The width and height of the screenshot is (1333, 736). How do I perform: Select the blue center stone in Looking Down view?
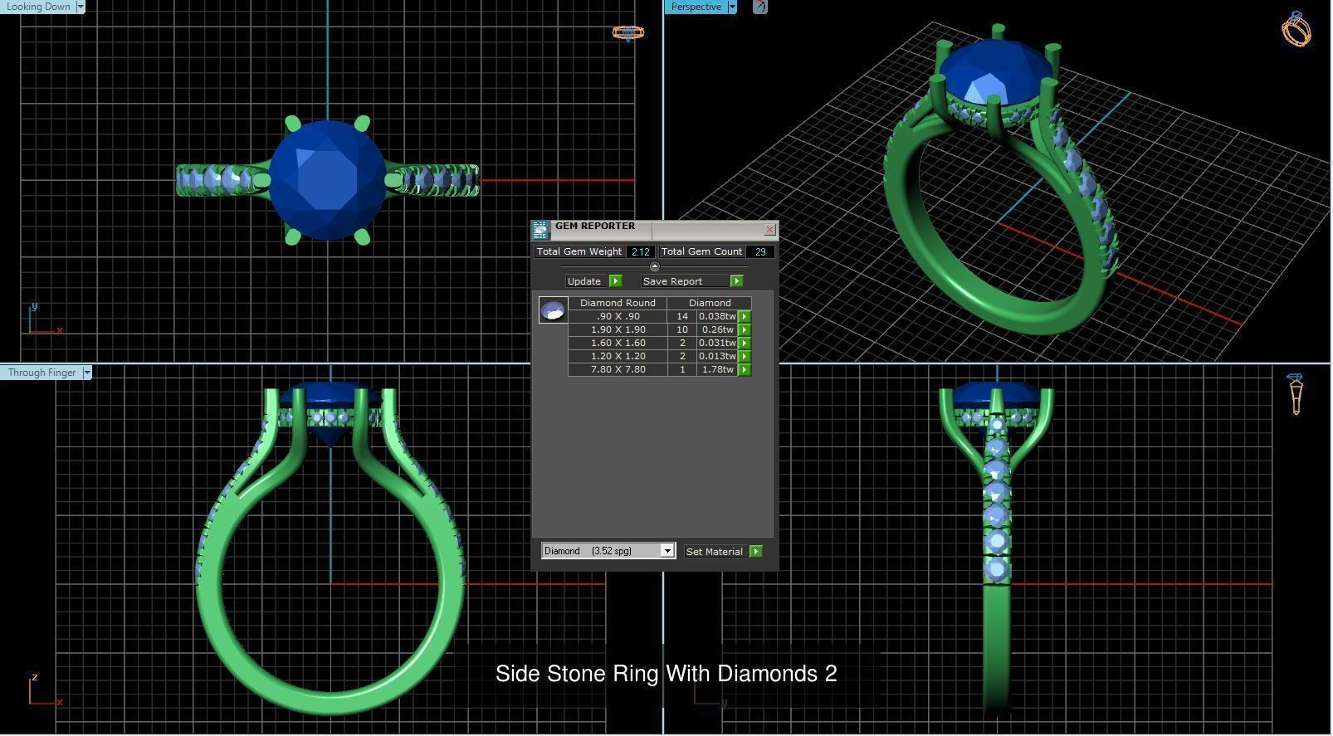328,180
